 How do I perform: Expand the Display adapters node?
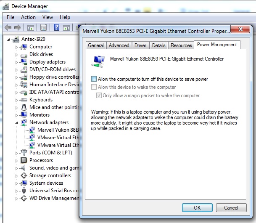click(17, 62)
